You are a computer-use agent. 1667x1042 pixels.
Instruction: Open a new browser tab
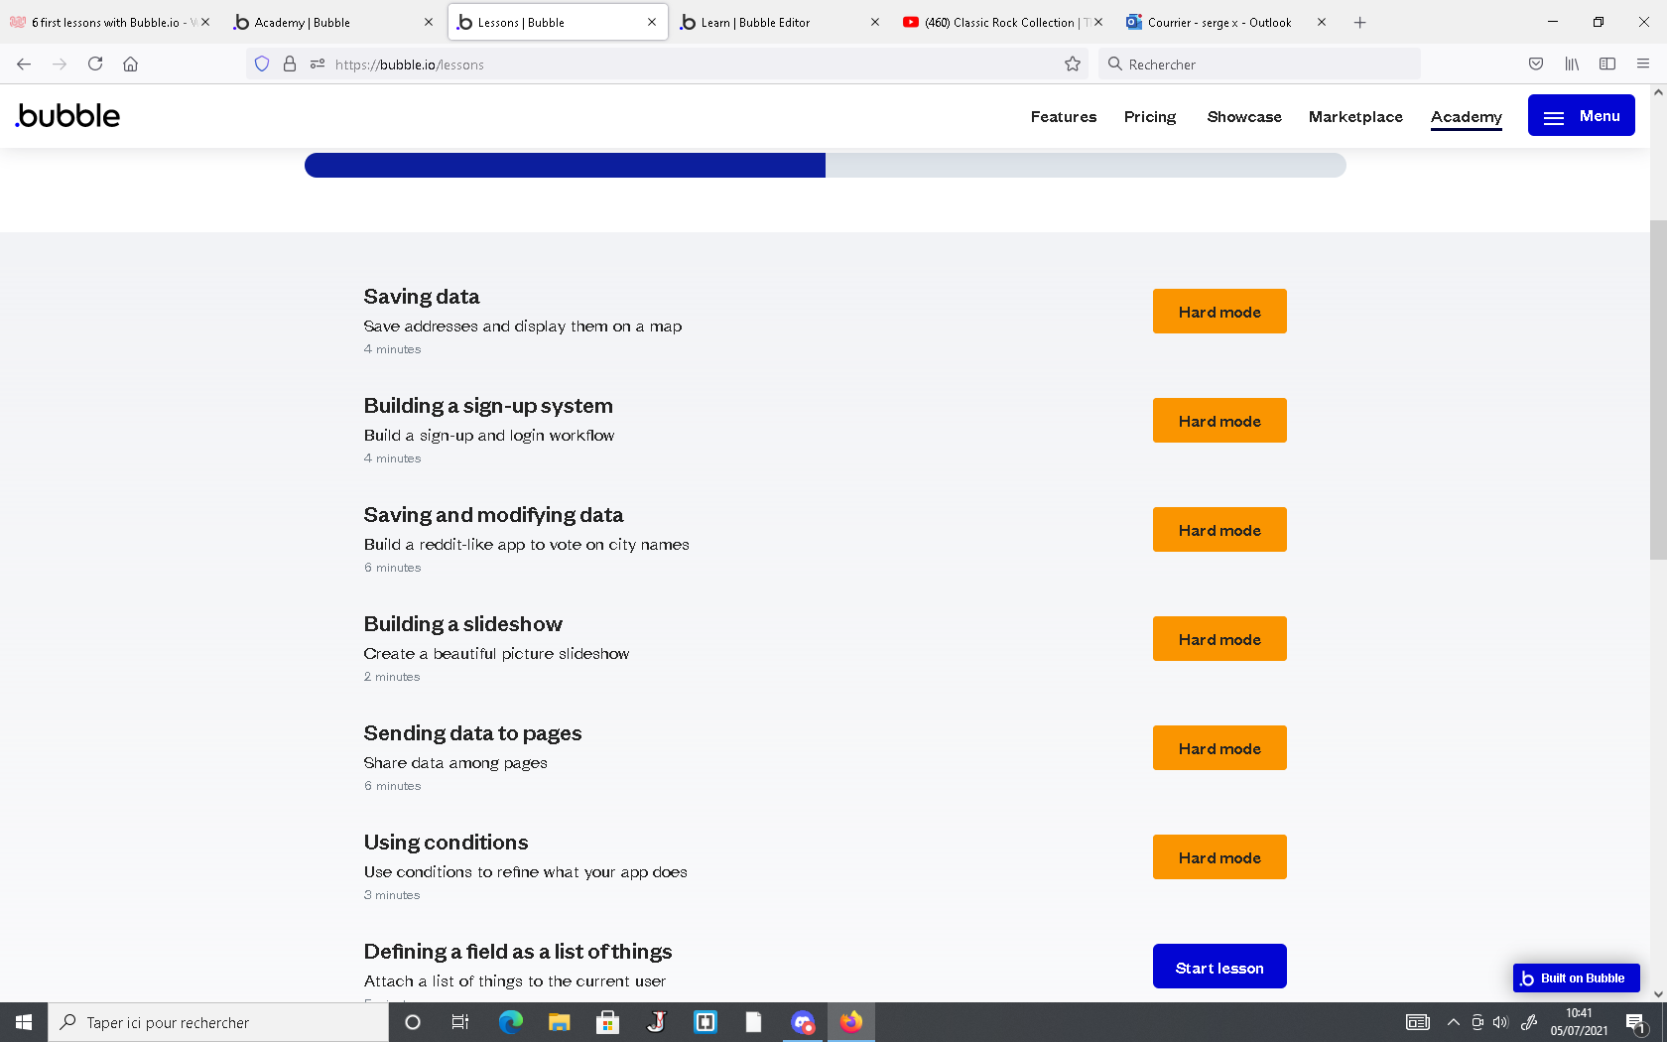click(x=1360, y=23)
